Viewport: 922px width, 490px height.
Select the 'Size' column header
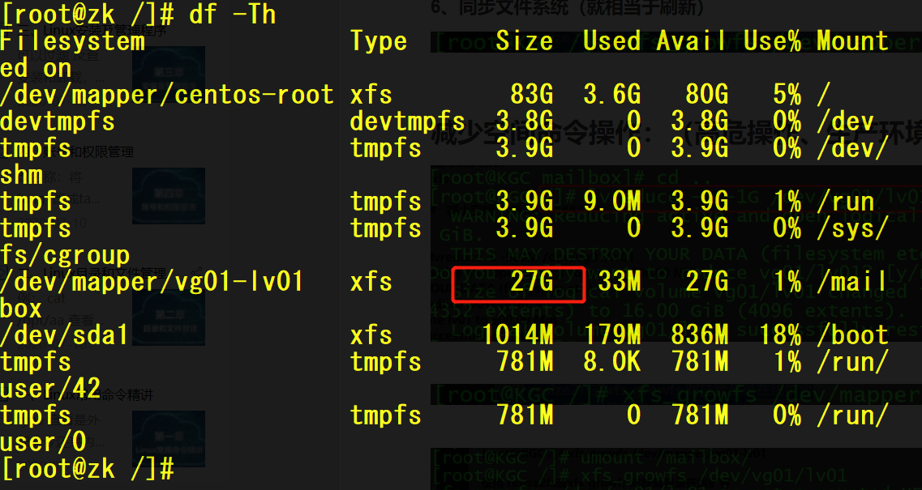525,41
